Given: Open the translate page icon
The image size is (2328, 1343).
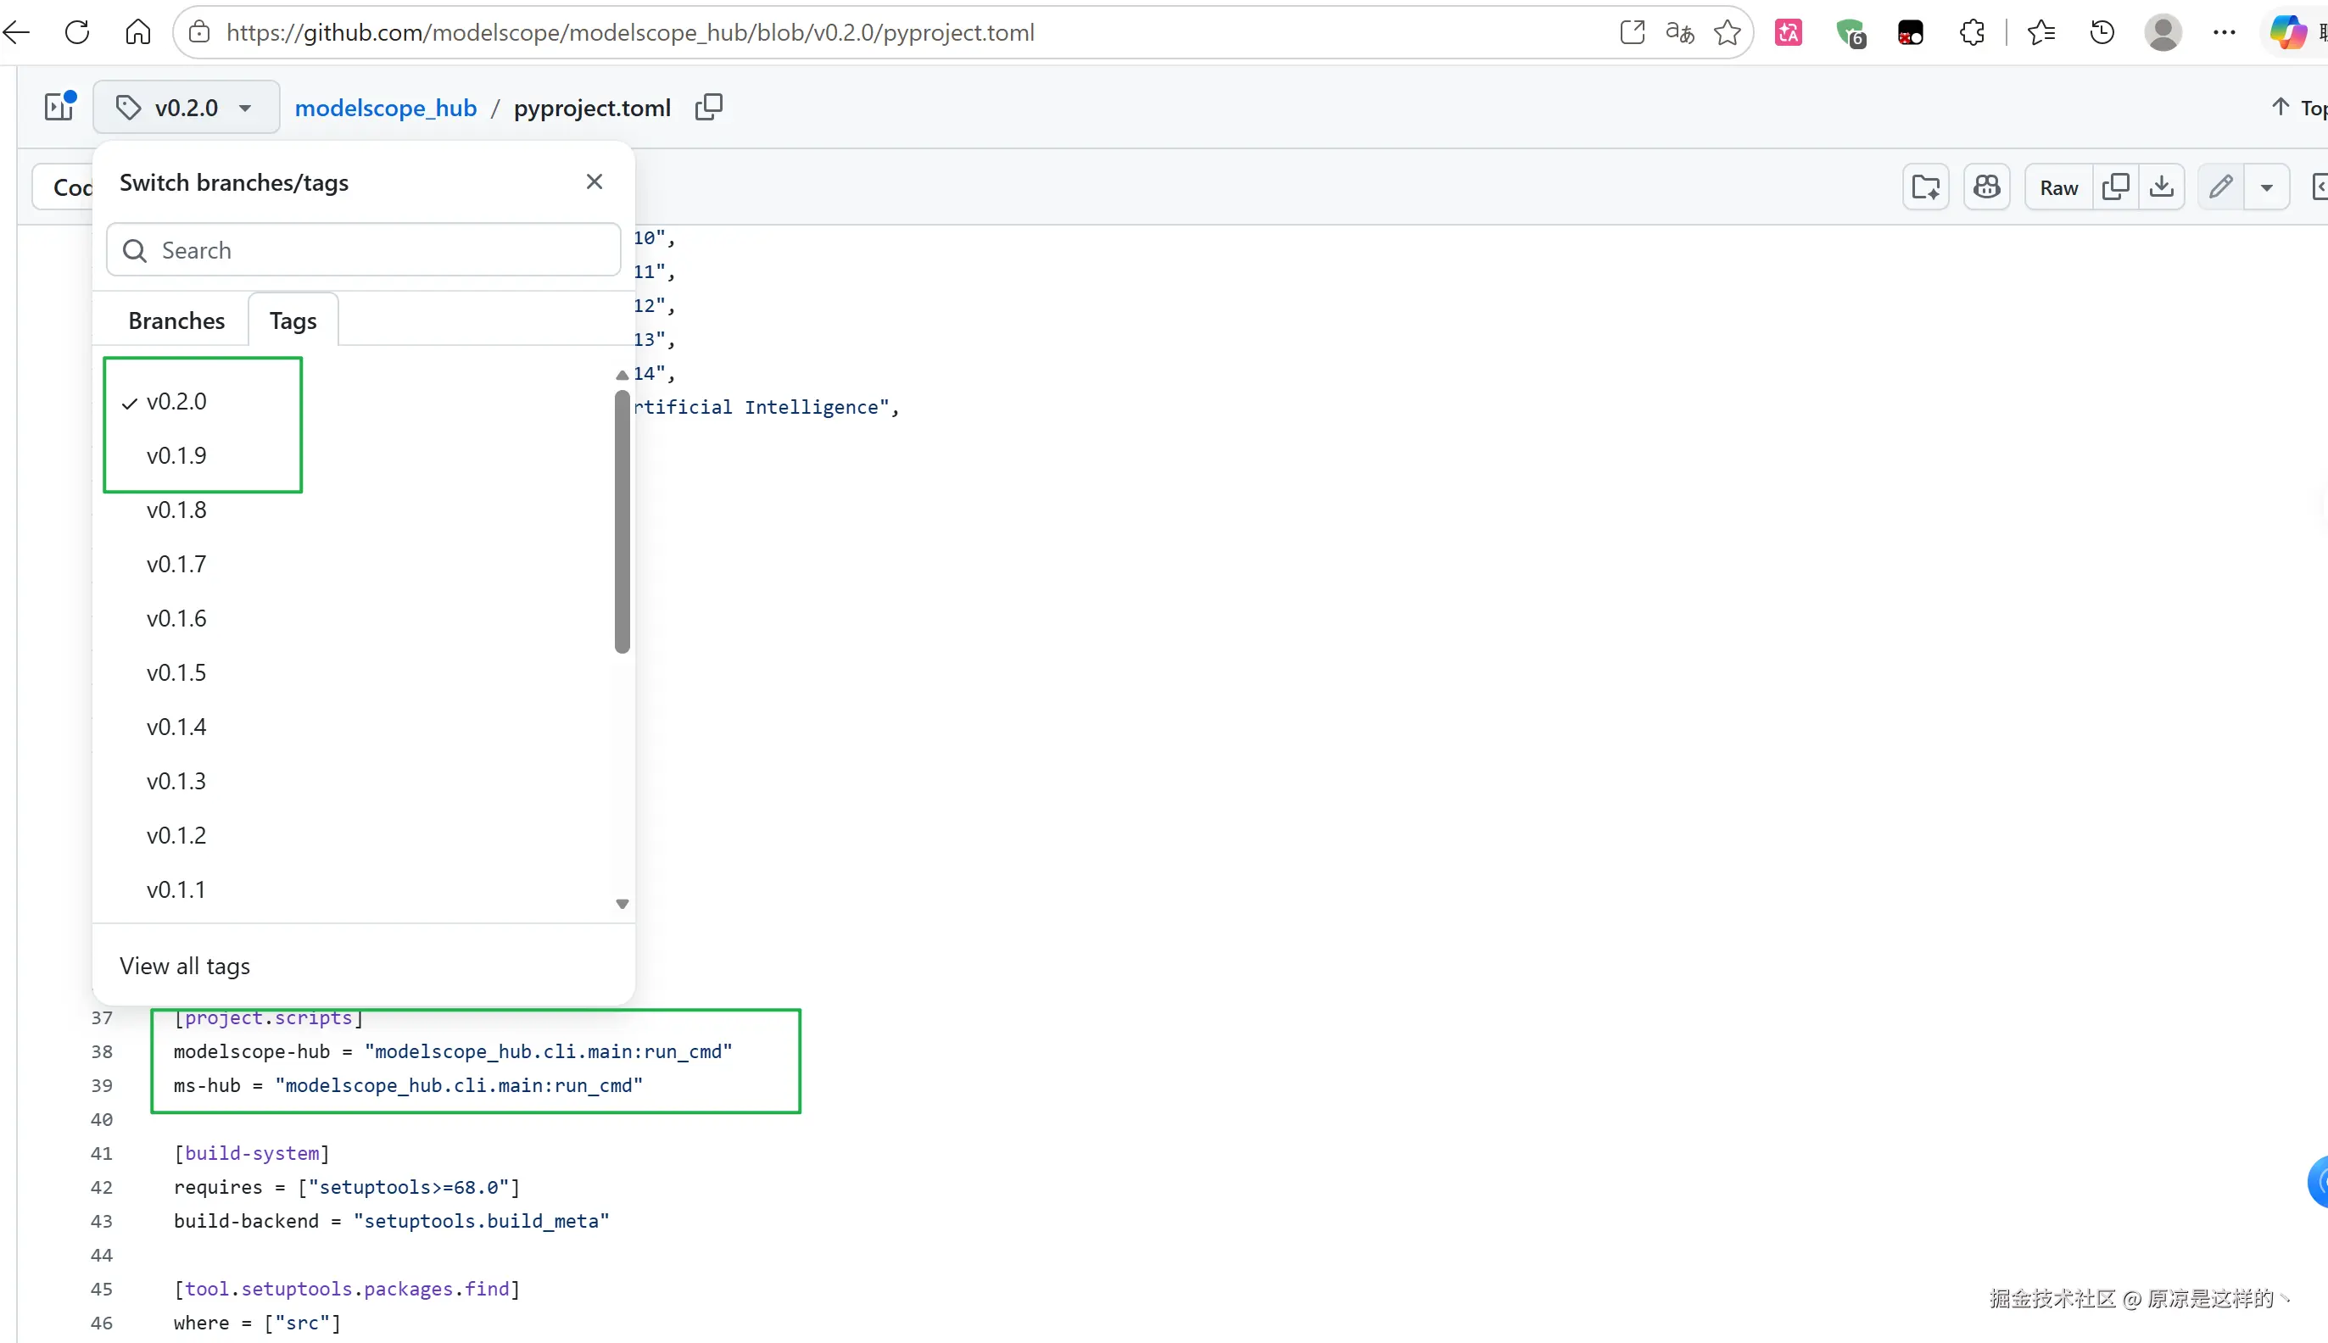Looking at the screenshot, I should 1679,32.
